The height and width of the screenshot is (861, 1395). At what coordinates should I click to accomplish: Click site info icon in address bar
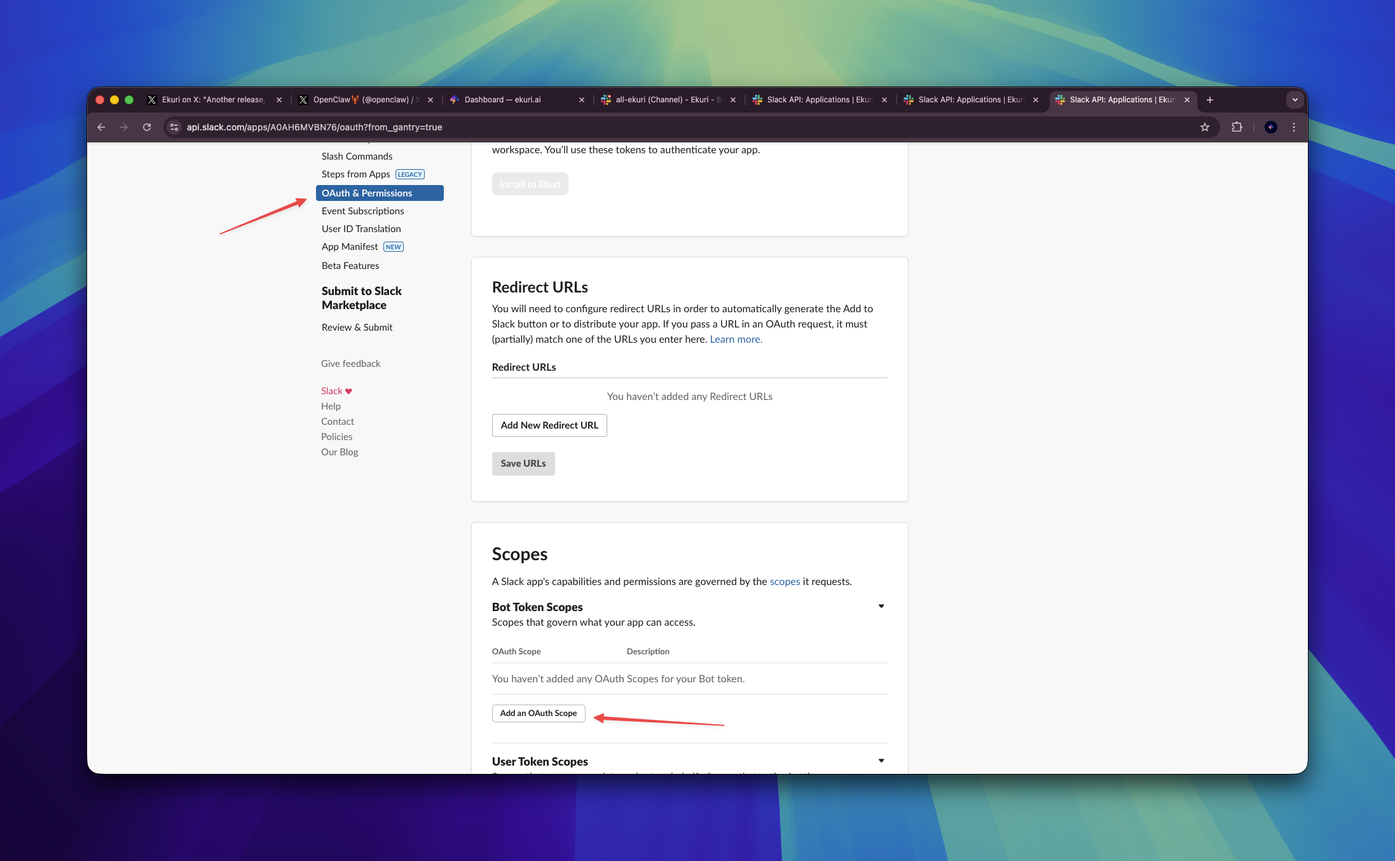click(174, 127)
